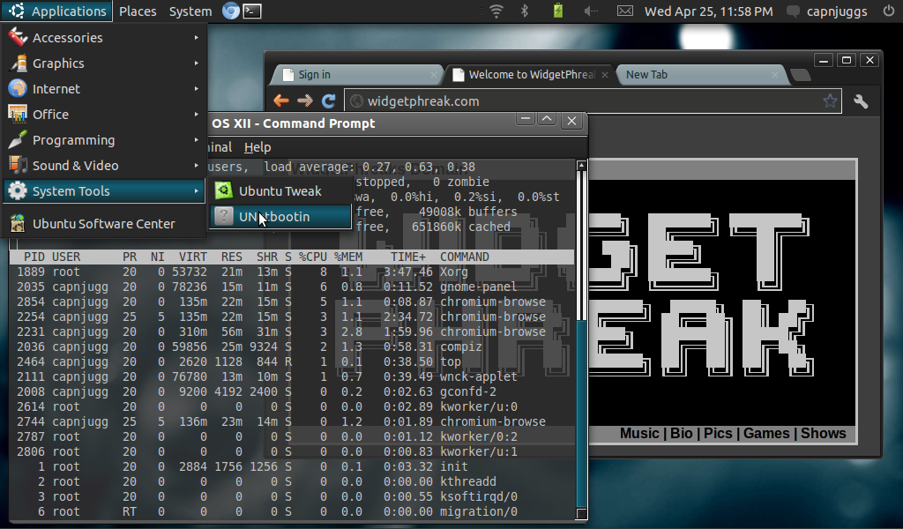Click the Office category icon
Screen dimensions: 903x529
coord(18,114)
